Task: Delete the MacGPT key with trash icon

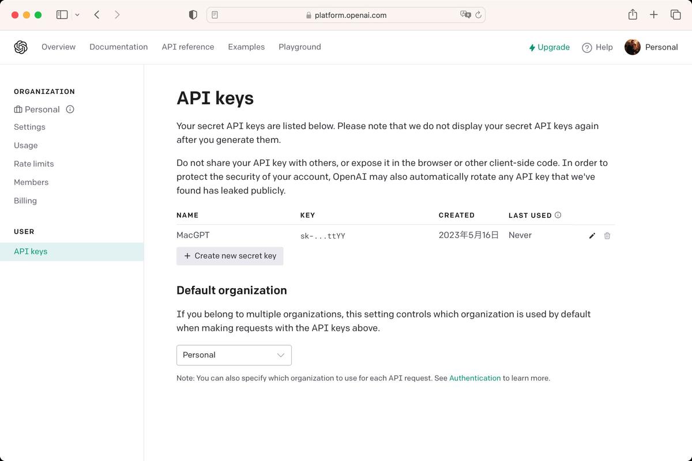Action: pyautogui.click(x=607, y=236)
